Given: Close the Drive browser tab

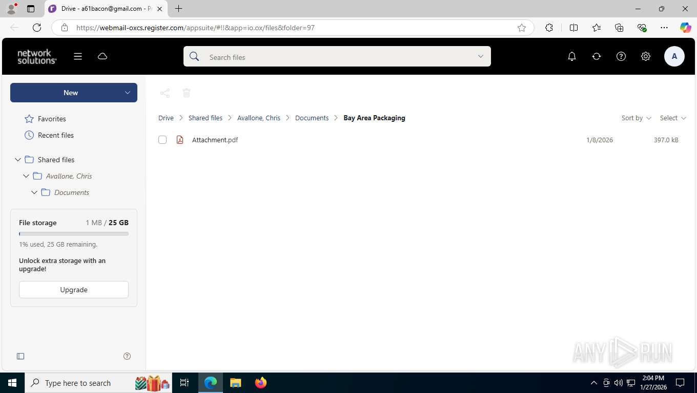Looking at the screenshot, I should tap(159, 9).
